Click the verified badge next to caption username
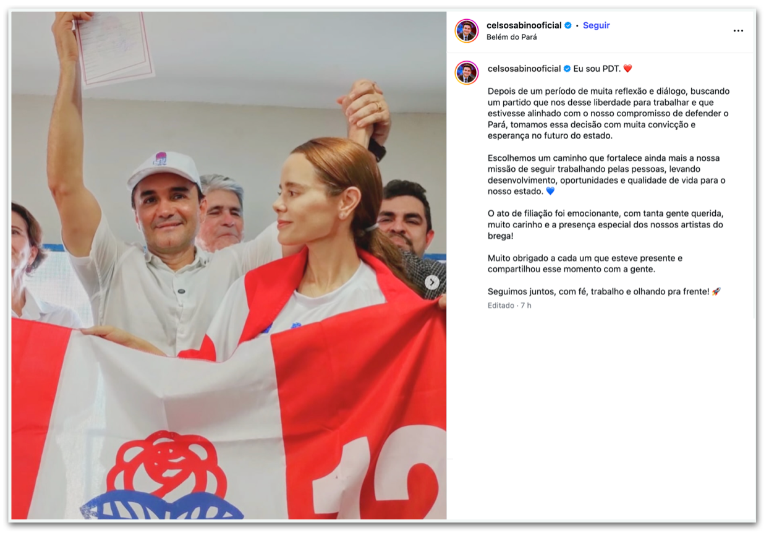Screen dimensions: 769x538 pos(567,69)
